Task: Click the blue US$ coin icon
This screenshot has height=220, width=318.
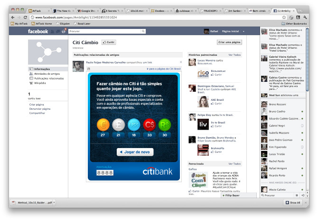Action: (x=133, y=124)
